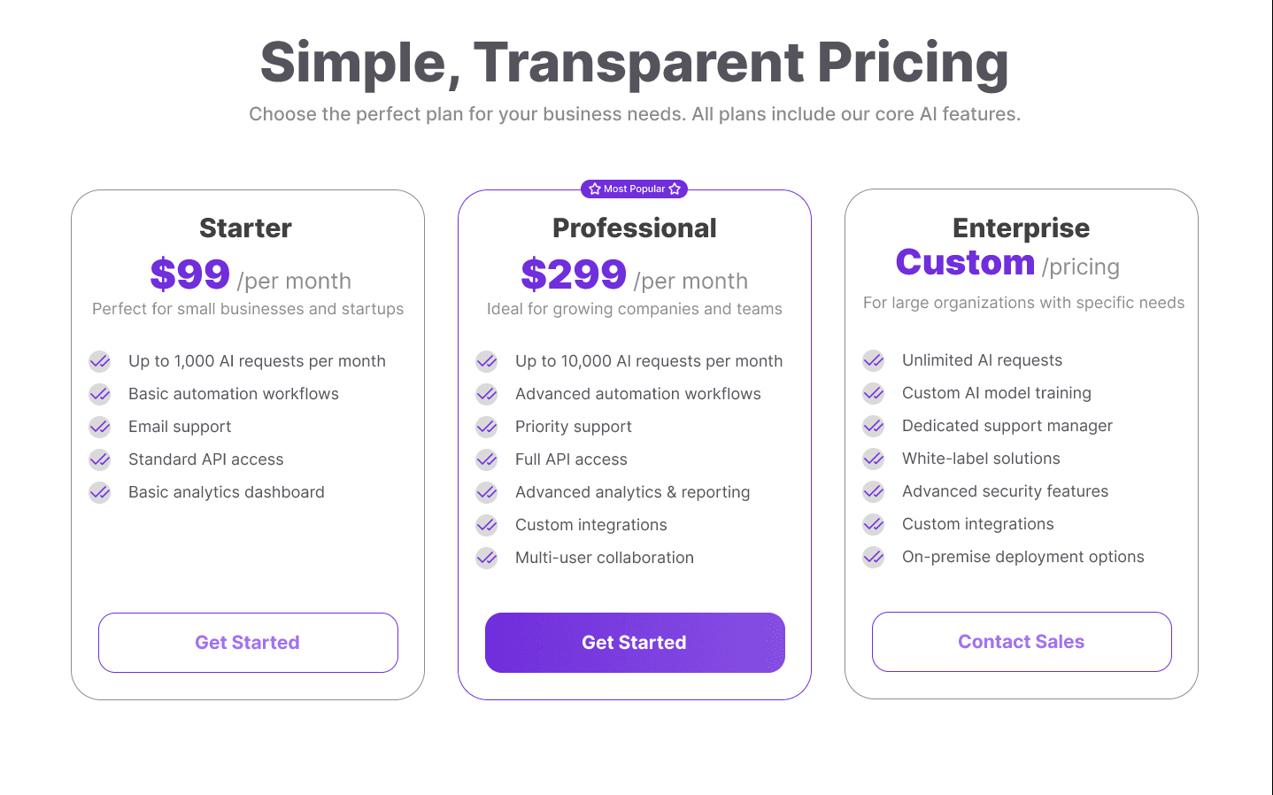Select the checkmark beside 'On-premise deployment options'
This screenshot has height=795, width=1273.
pos(873,557)
